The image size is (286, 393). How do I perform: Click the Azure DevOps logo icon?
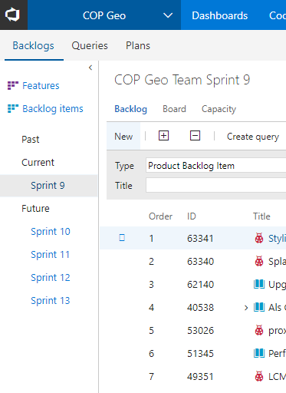(x=12, y=15)
